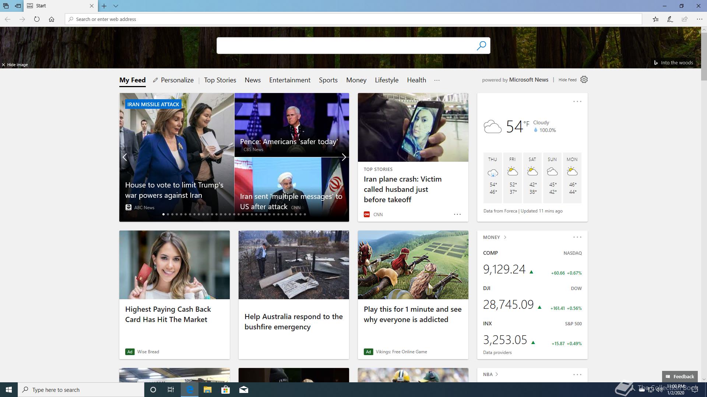Screen dimensions: 707x397
Task: Open Highest Paying Cash Back Card ad
Action: tap(175, 295)
